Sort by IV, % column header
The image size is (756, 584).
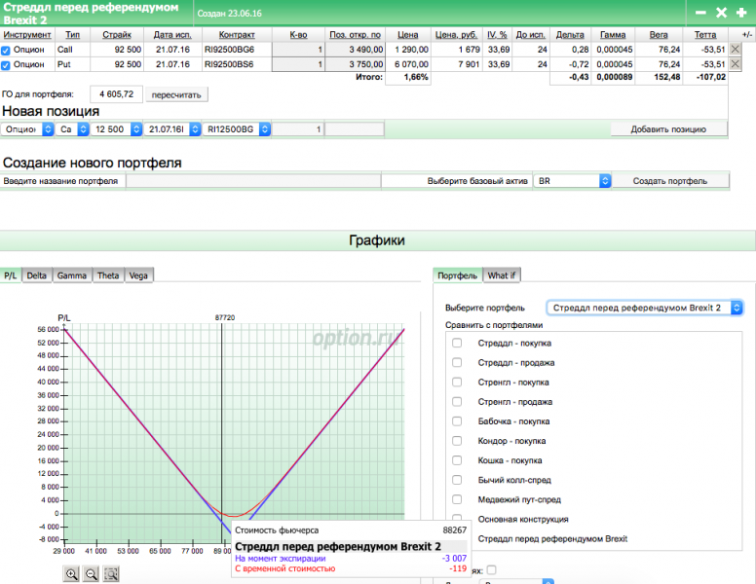coord(497,35)
